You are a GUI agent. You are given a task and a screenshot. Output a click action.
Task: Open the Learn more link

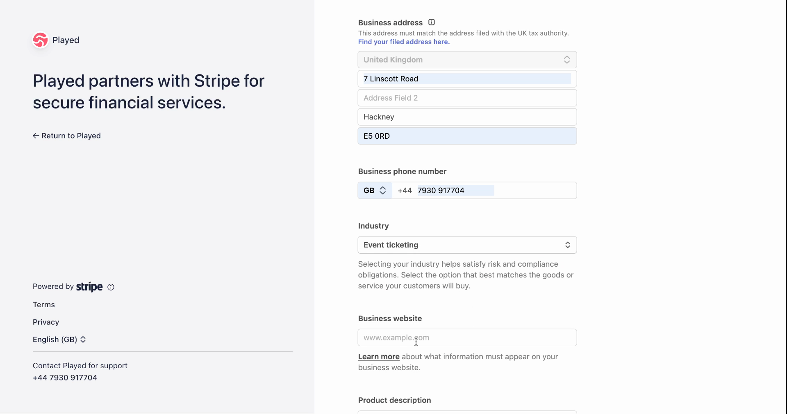(x=379, y=357)
